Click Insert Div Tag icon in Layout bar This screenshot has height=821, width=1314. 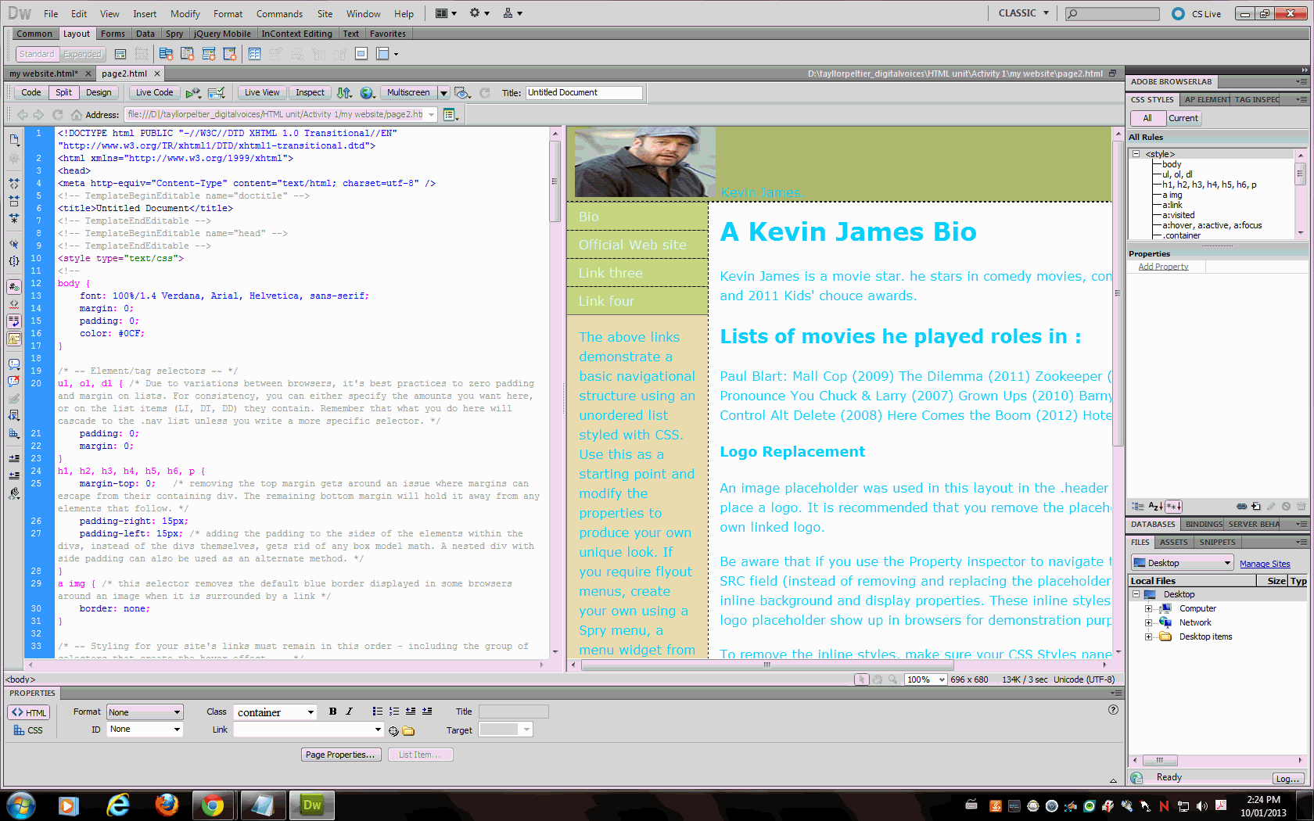click(120, 54)
